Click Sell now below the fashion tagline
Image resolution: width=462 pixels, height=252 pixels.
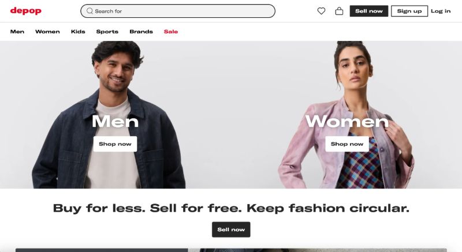pos(231,230)
